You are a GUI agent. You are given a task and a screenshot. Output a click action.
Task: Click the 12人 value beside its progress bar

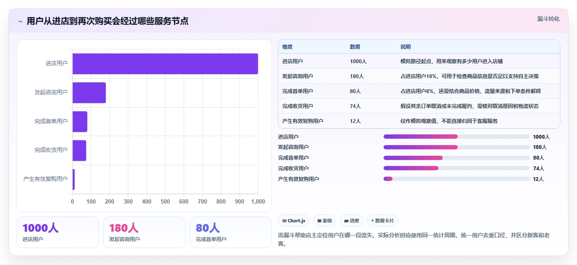[538, 179]
